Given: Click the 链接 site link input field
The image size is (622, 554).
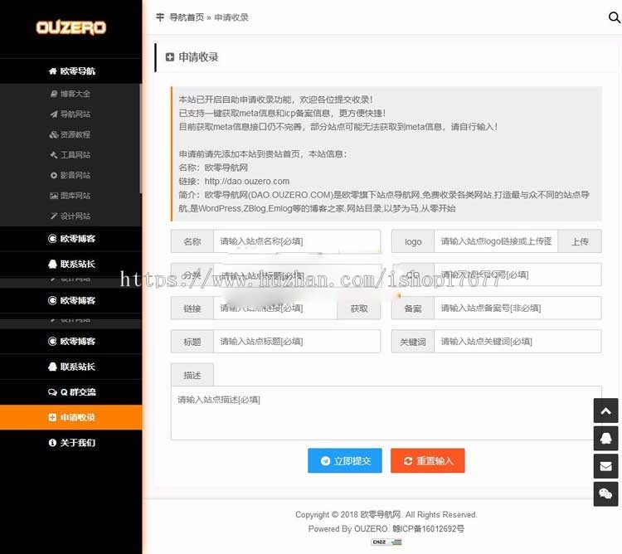Looking at the screenshot, I should pyautogui.click(x=275, y=309).
